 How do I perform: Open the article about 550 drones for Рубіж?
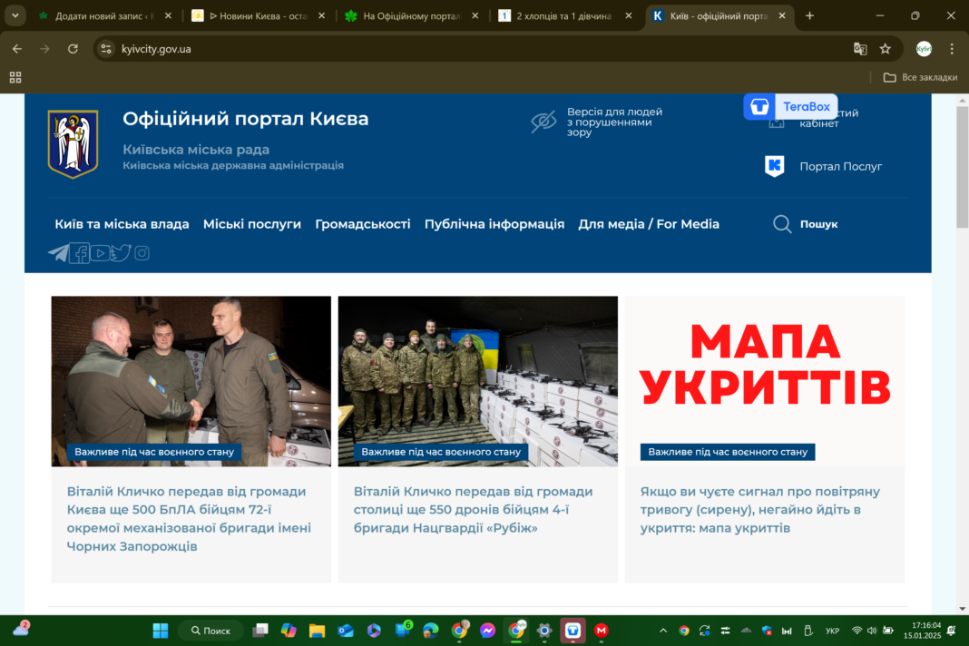(473, 509)
